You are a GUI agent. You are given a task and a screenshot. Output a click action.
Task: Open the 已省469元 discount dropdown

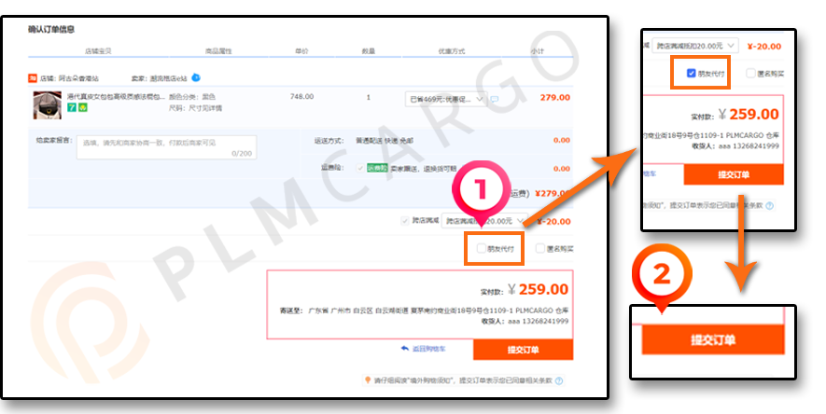[x=446, y=99]
